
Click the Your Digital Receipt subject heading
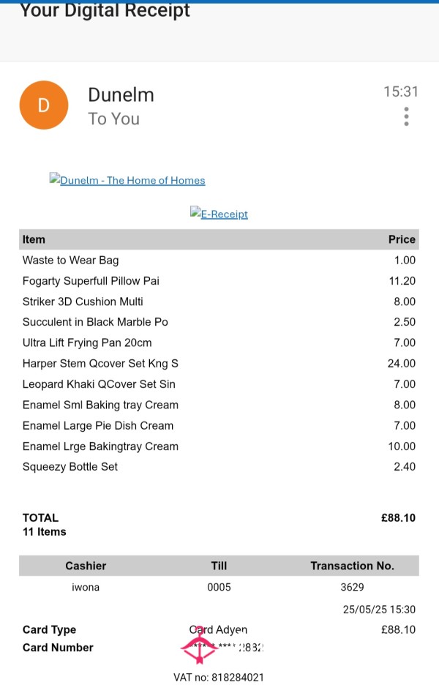tap(105, 10)
